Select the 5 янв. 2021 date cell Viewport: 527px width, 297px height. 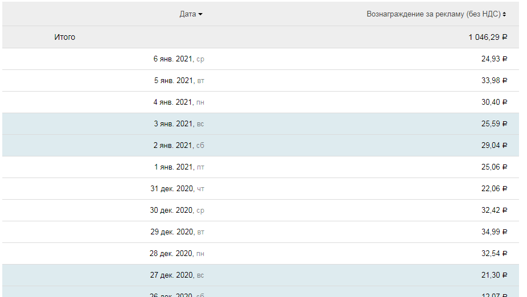tap(179, 80)
